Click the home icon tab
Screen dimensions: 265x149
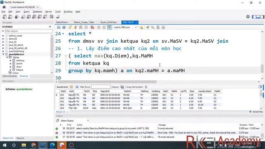pyautogui.click(x=4, y=7)
